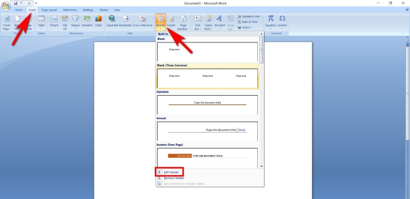Choose the Annual header thumbnail

click(208, 131)
